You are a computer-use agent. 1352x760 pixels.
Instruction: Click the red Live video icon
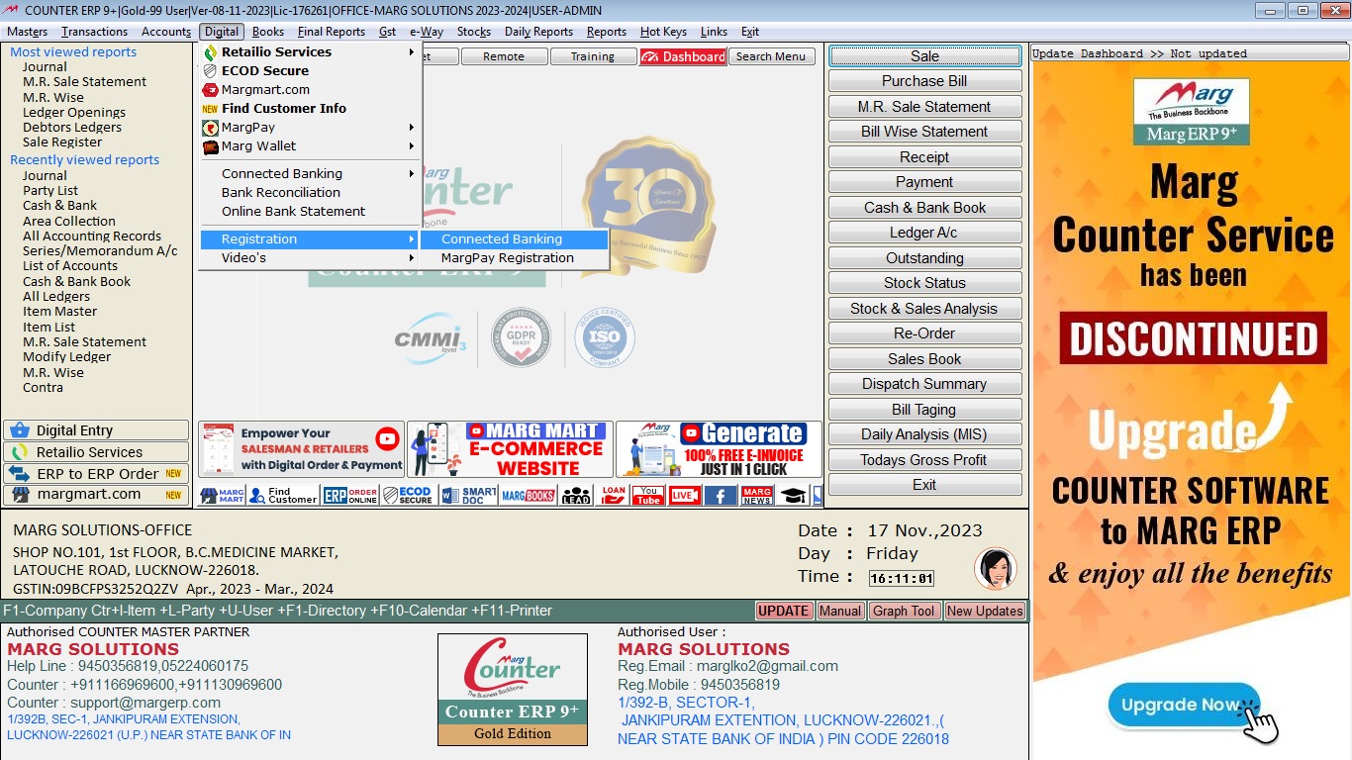point(685,495)
